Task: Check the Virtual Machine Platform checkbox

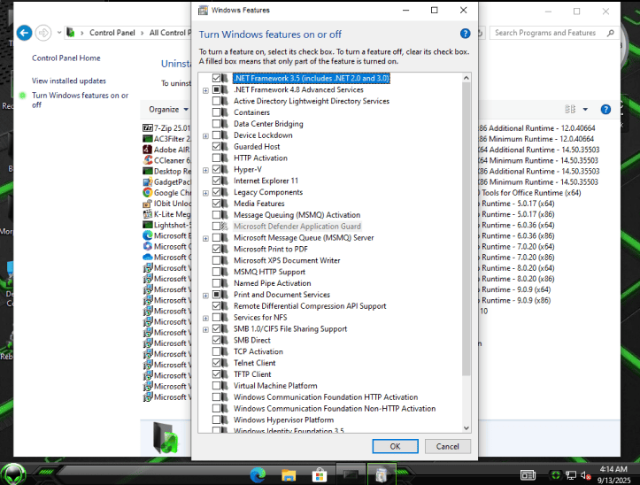Action: [217, 386]
